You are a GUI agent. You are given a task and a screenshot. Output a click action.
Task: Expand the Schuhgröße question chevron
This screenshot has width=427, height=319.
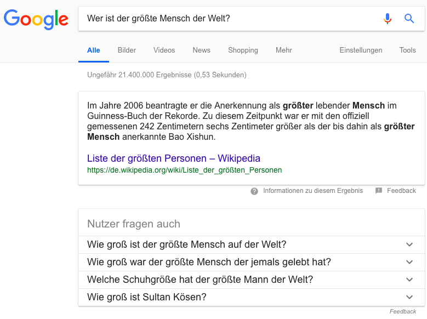tap(409, 280)
